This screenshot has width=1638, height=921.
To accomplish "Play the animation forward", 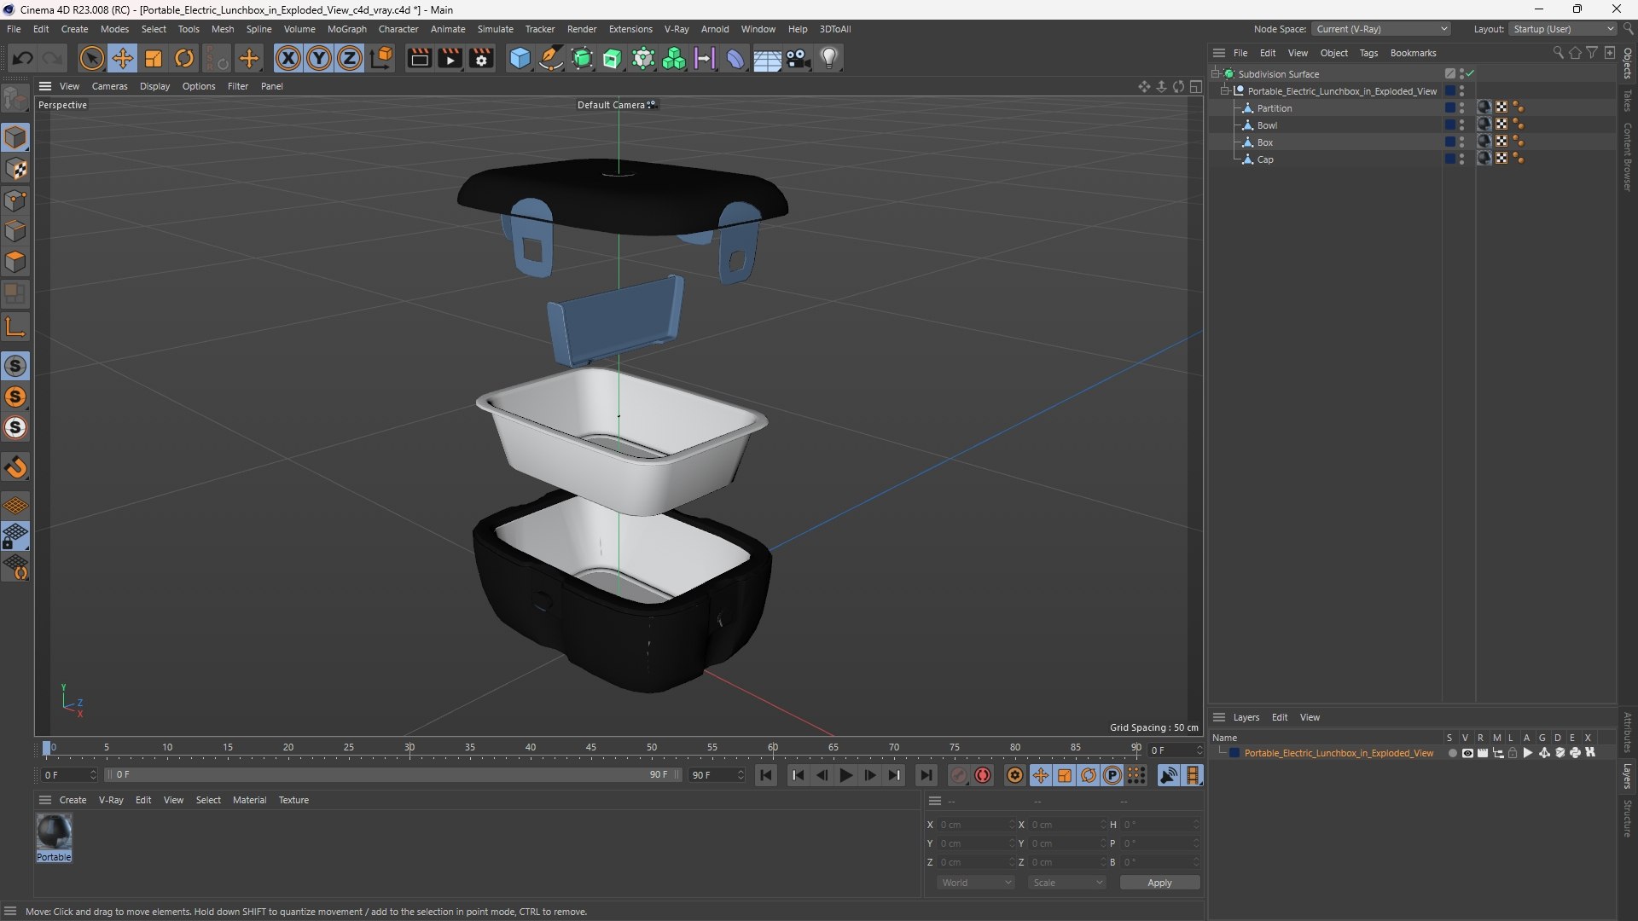I will 845,775.
